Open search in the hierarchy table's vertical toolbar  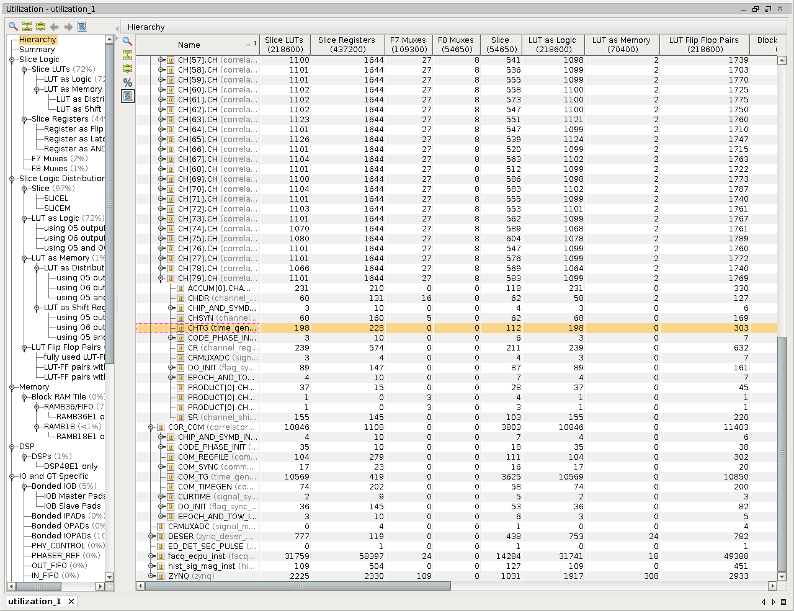(x=127, y=42)
